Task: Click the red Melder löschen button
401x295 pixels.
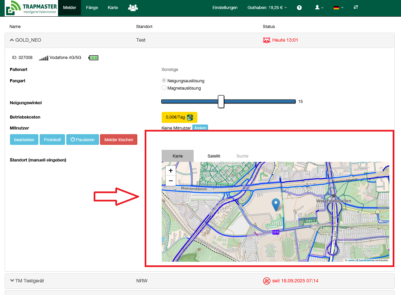Action: tap(118, 140)
